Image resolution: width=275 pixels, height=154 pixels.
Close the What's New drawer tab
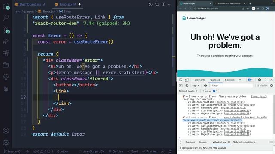click(x=229, y=142)
